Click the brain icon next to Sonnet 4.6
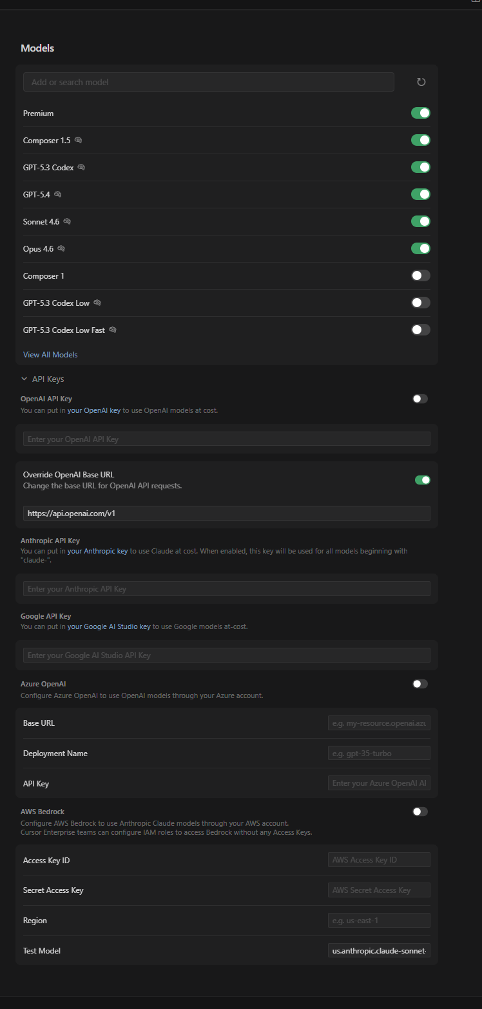This screenshot has width=482, height=1009. (67, 221)
